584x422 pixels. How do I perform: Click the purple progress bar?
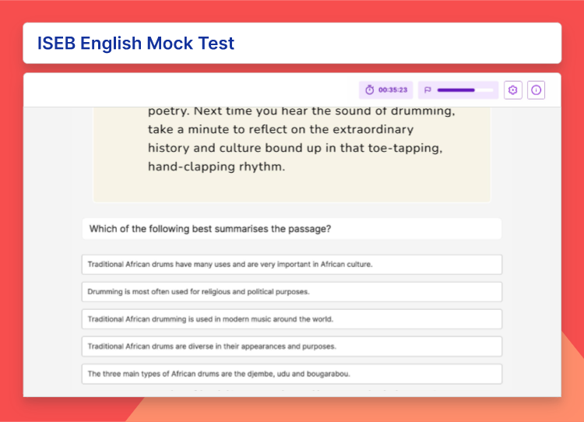click(x=465, y=90)
